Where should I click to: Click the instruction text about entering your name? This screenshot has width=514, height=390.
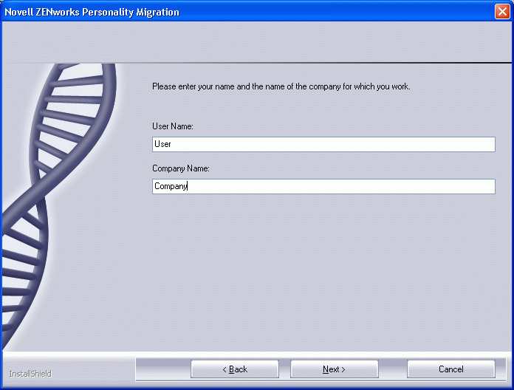point(281,86)
